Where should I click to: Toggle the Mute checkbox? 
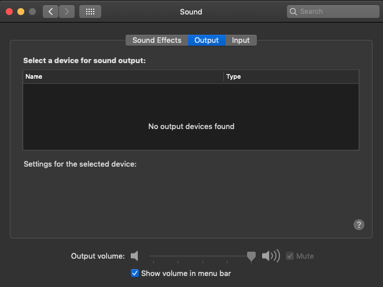point(290,256)
